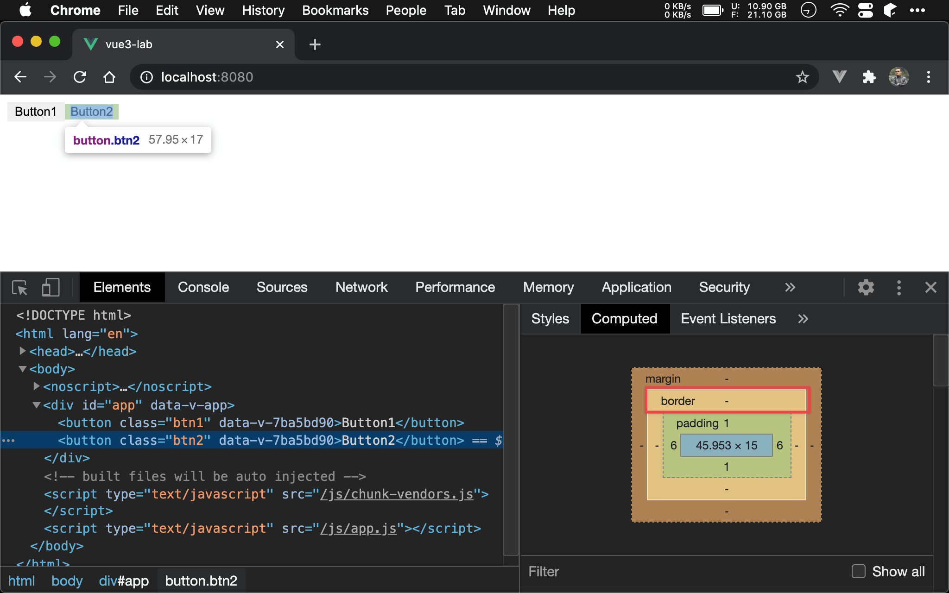The width and height of the screenshot is (949, 593).
Task: Open the Styles pane tab
Action: (550, 319)
